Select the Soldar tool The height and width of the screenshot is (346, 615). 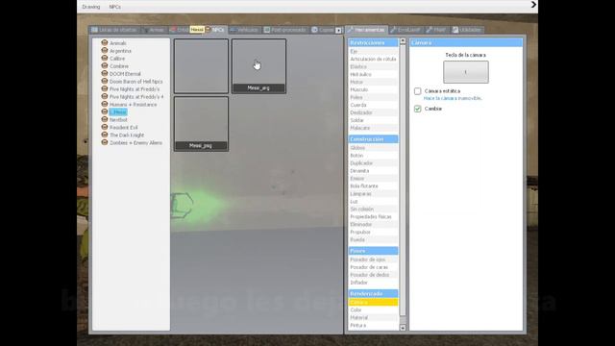pos(373,120)
